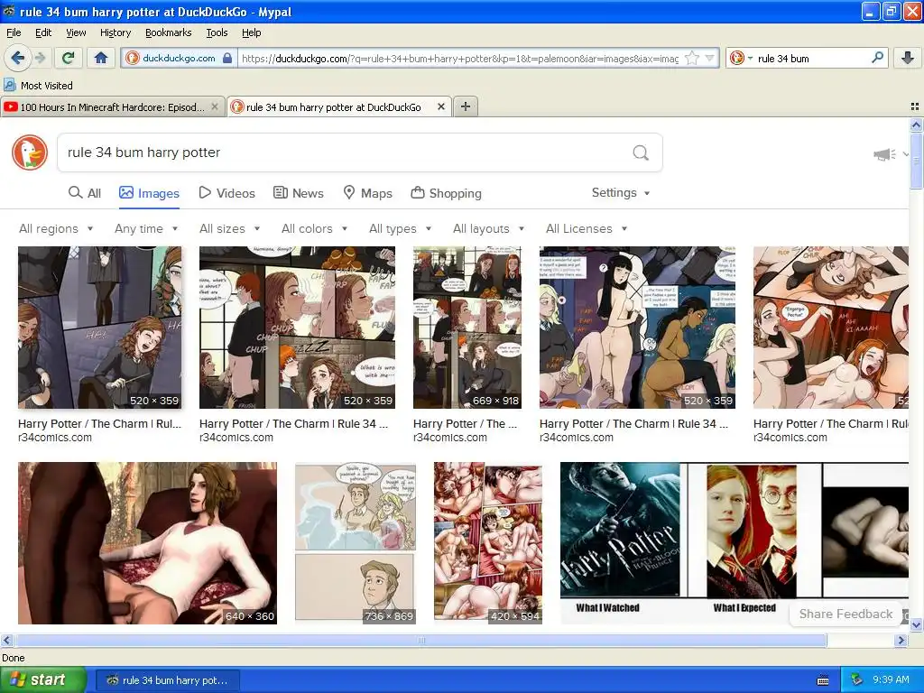
Task: Click the vertical scrollbar up arrow
Action: [916, 125]
